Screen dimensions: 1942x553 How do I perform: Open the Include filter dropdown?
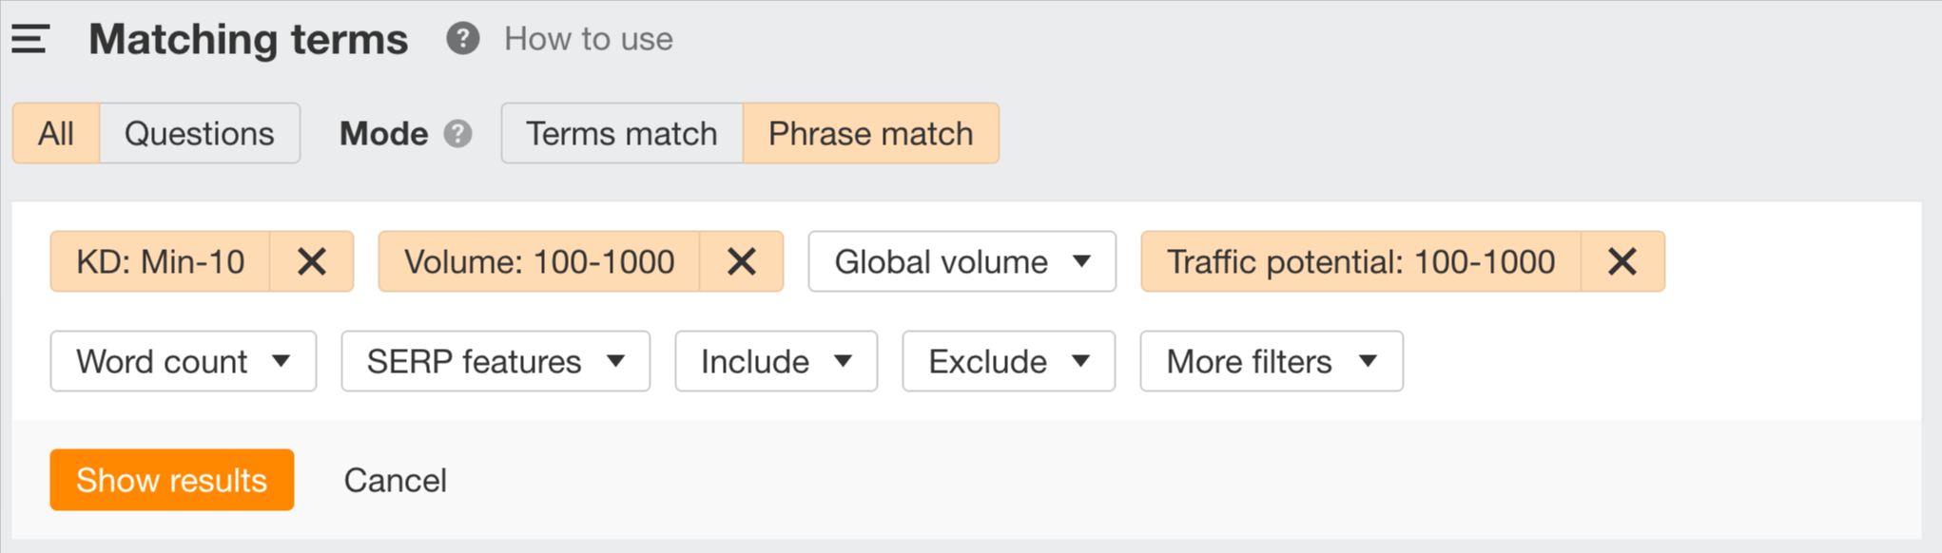click(775, 361)
